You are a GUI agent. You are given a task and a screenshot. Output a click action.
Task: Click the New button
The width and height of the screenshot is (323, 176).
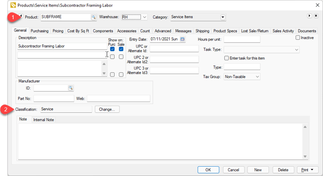click(258, 170)
